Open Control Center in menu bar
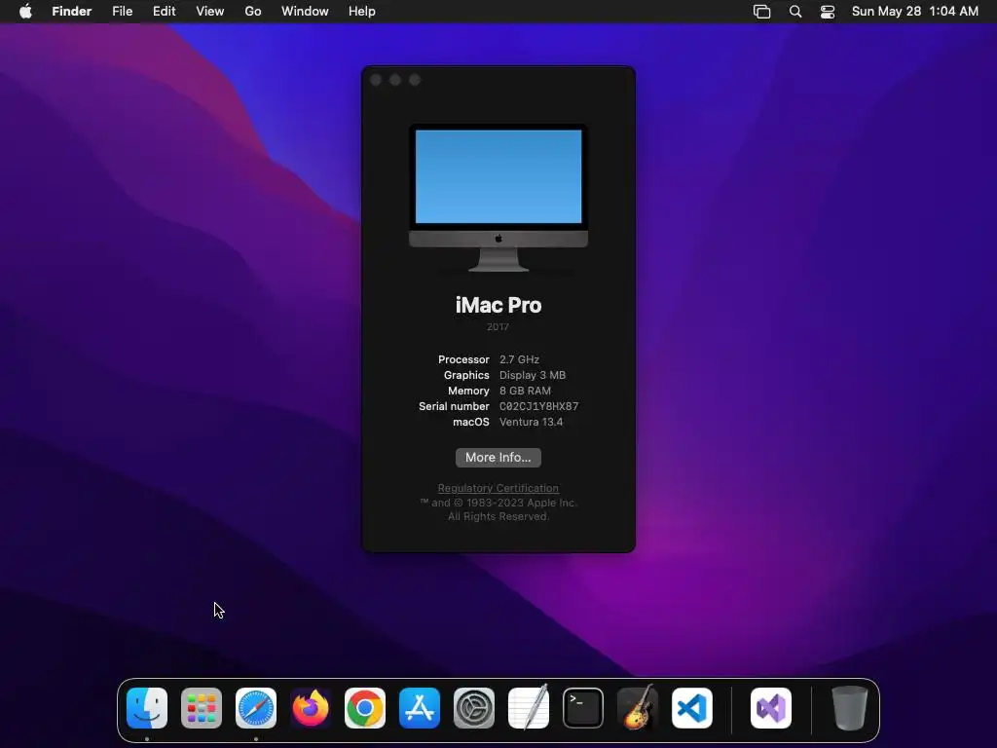Viewport: 997px width, 748px height. [828, 12]
